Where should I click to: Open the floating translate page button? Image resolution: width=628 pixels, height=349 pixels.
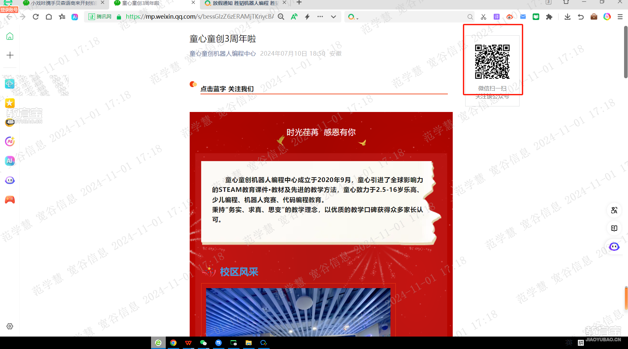point(614,210)
